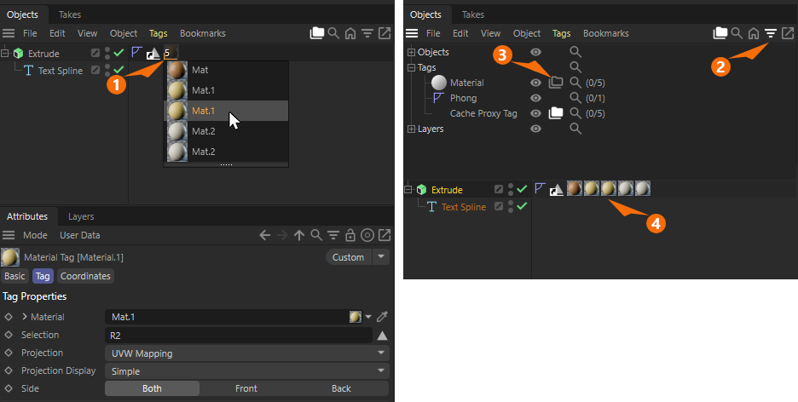This screenshot has width=798, height=402.
Task: Expand the Objects filter group
Action: (412, 52)
